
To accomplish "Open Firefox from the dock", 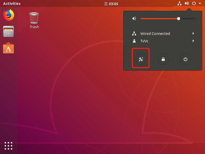I will (x=8, y=15).
